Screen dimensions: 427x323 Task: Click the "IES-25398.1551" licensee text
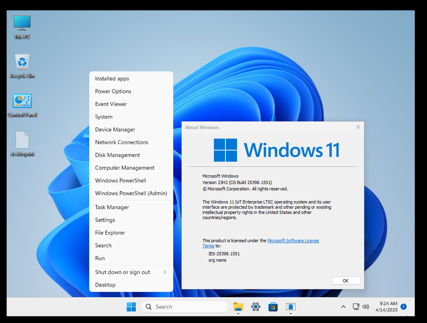224,254
